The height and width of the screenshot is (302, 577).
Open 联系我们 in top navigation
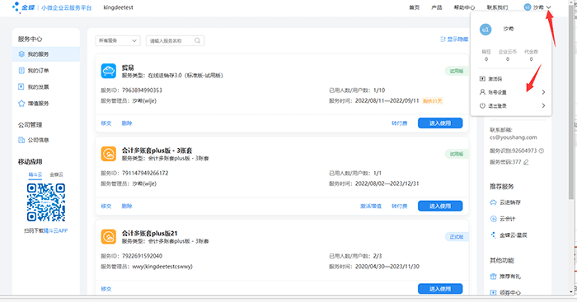[x=498, y=7]
